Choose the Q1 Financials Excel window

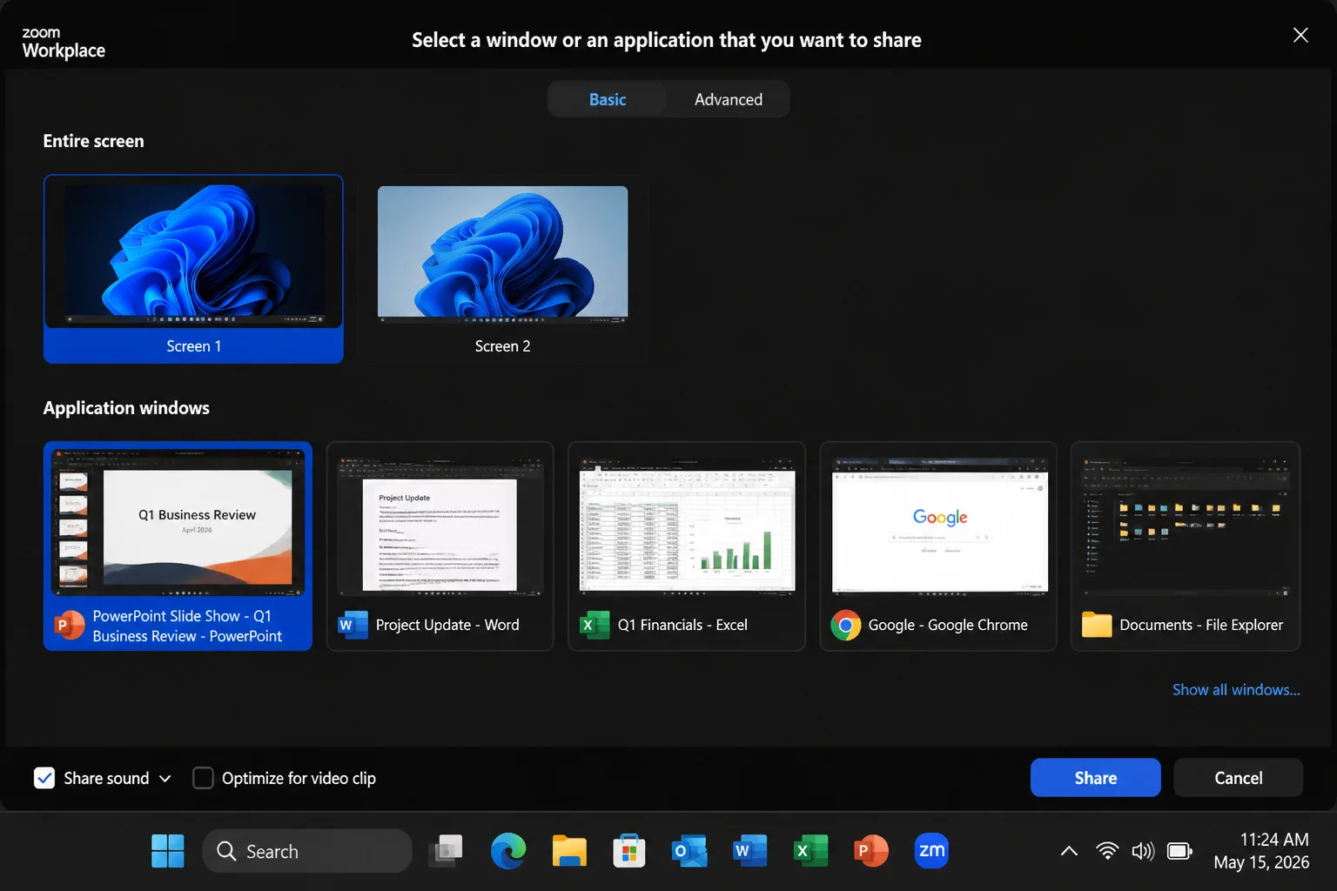coord(687,546)
